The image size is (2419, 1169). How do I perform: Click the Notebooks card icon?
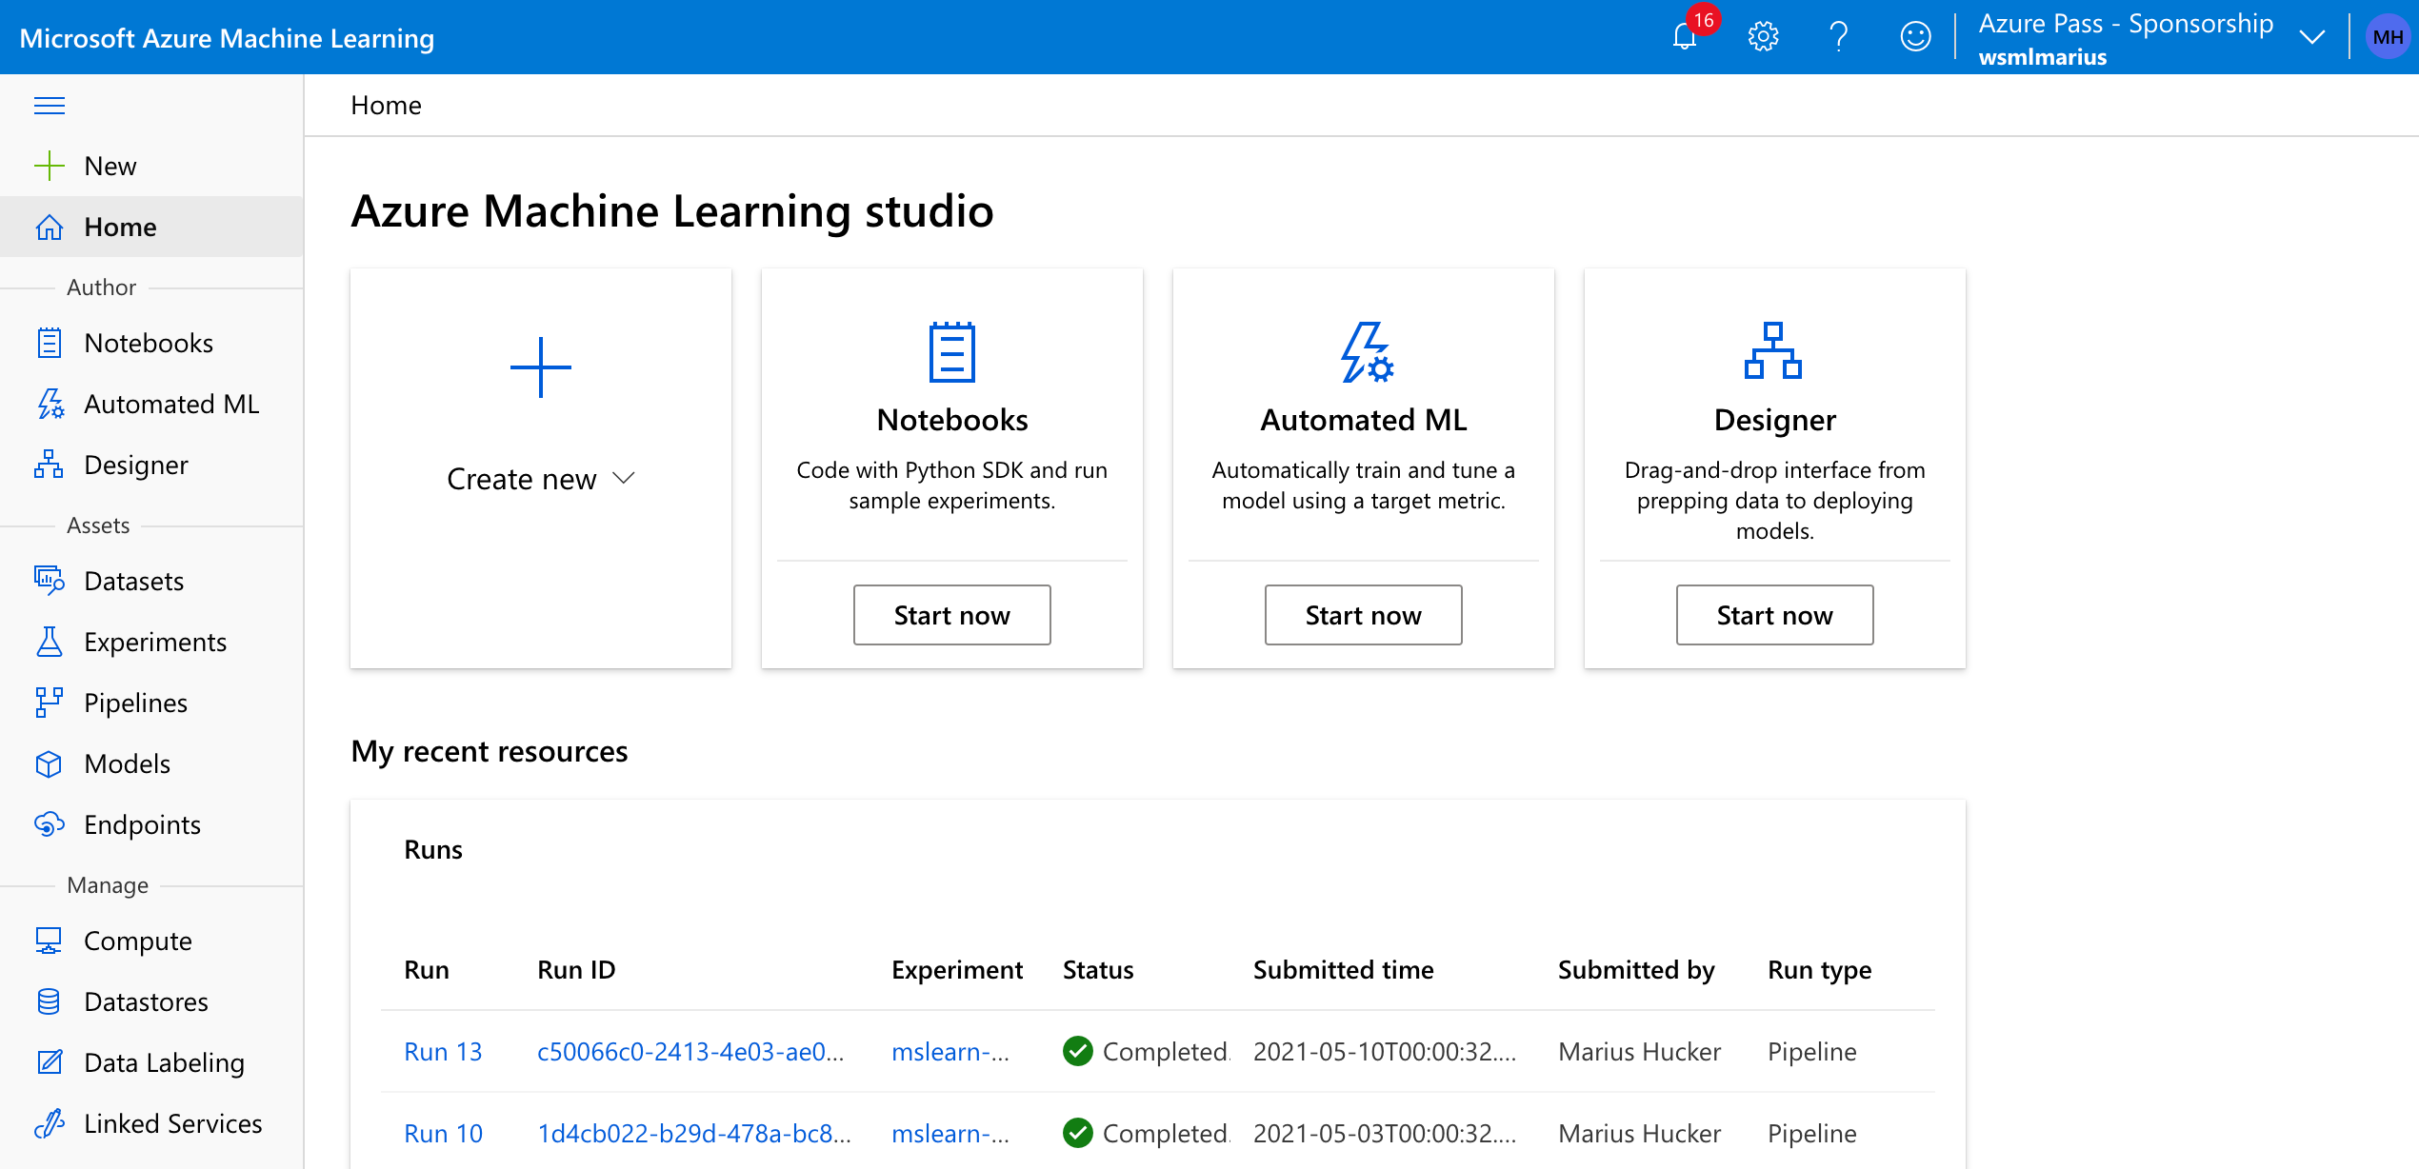click(x=951, y=352)
